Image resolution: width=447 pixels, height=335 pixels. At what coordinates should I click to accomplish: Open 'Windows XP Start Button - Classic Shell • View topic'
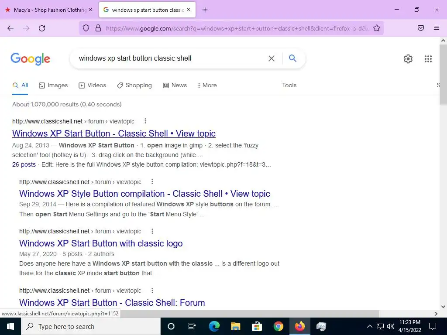pyautogui.click(x=114, y=133)
